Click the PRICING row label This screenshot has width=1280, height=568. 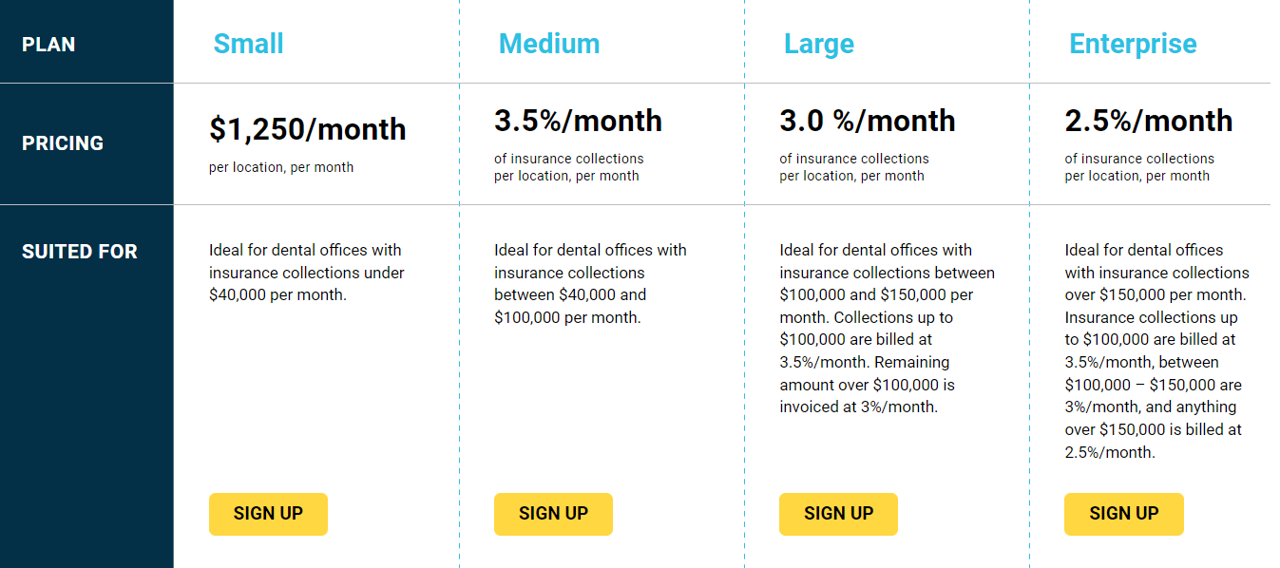pyautogui.click(x=63, y=143)
